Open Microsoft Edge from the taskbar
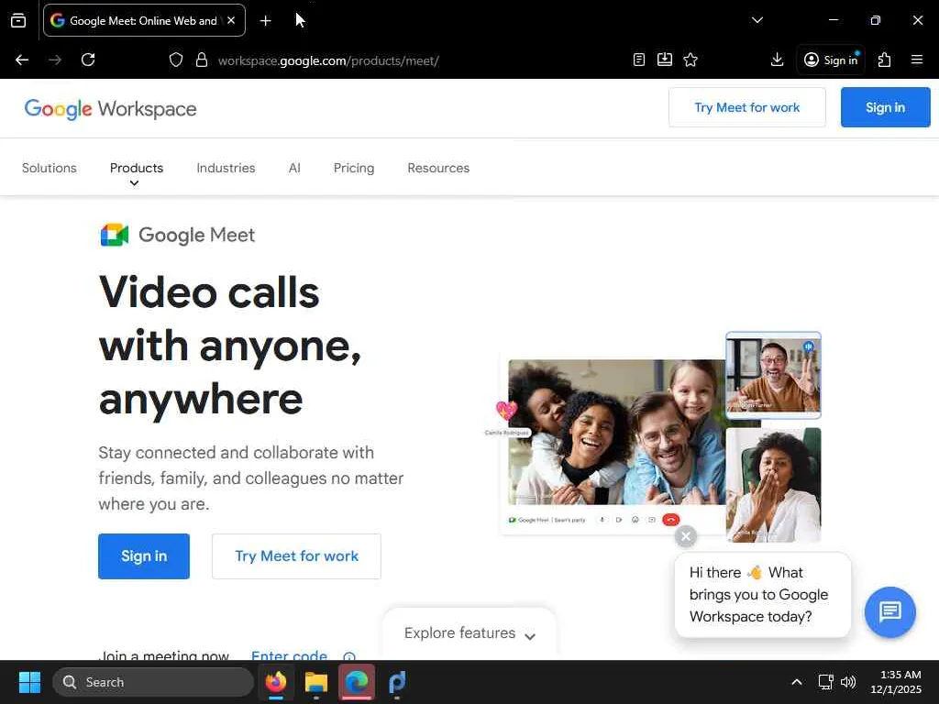The image size is (939, 704). (357, 682)
